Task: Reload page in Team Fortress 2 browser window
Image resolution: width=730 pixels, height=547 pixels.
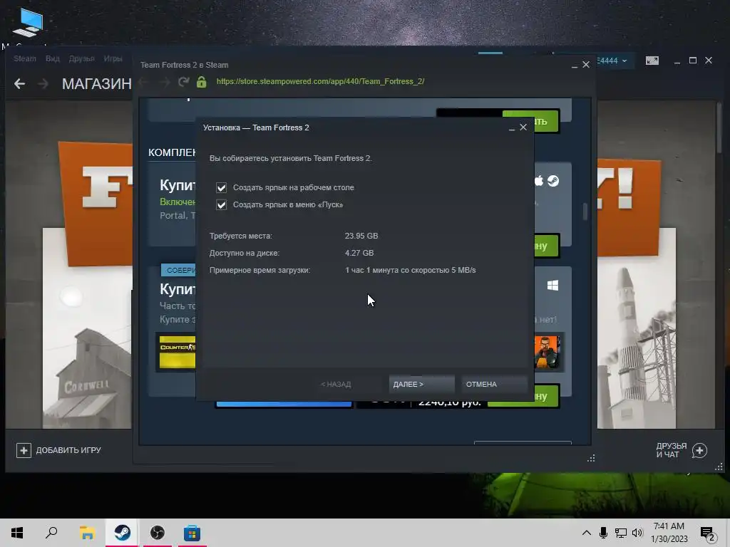Action: click(183, 82)
